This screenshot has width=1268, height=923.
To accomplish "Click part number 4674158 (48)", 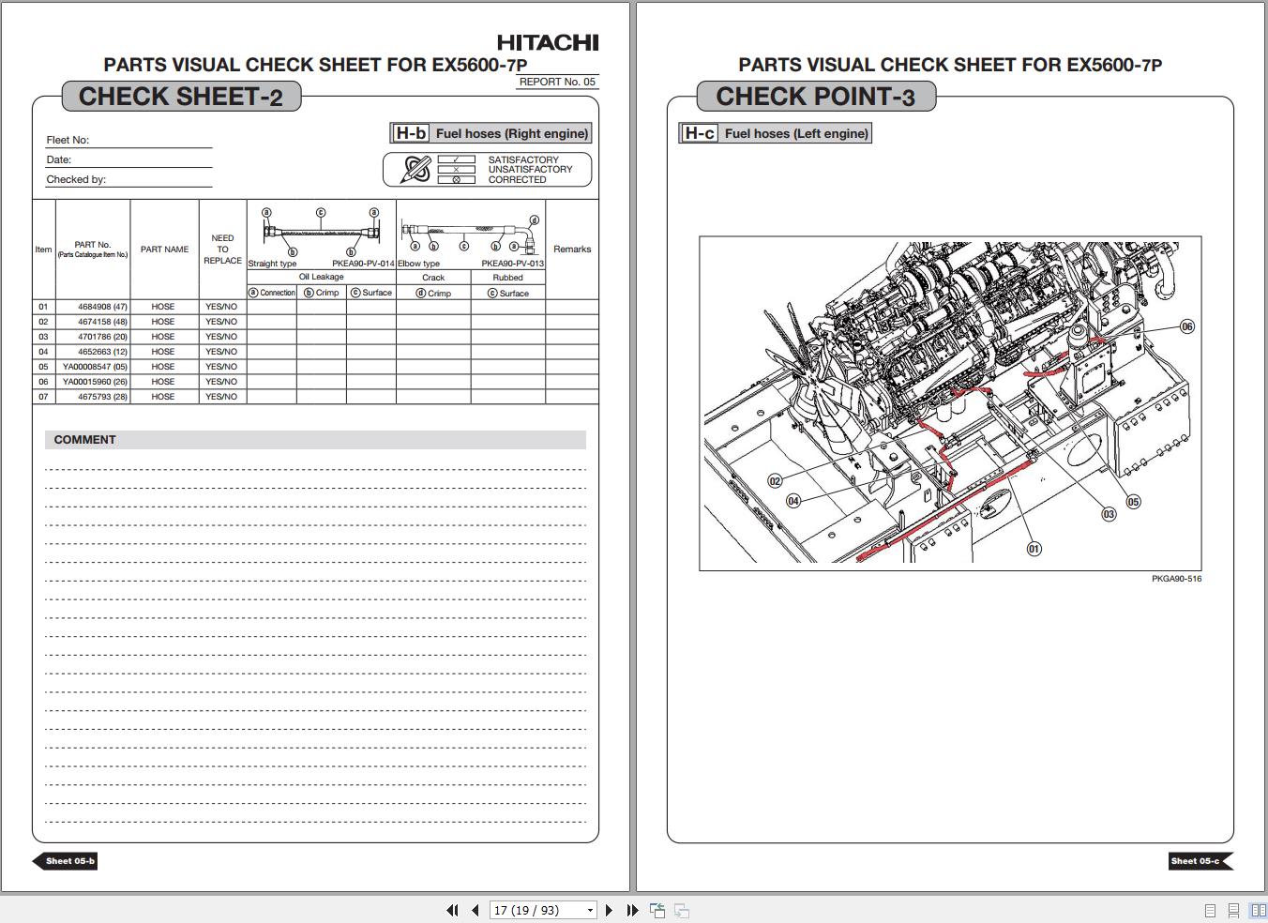I will (102, 322).
